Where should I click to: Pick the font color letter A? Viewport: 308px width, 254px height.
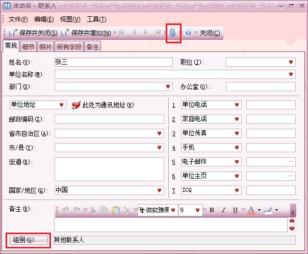pos(250,210)
